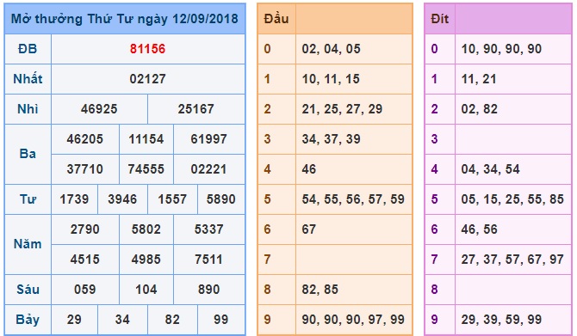Select sixth prize number 104
This screenshot has width=577, height=336.
[146, 290]
